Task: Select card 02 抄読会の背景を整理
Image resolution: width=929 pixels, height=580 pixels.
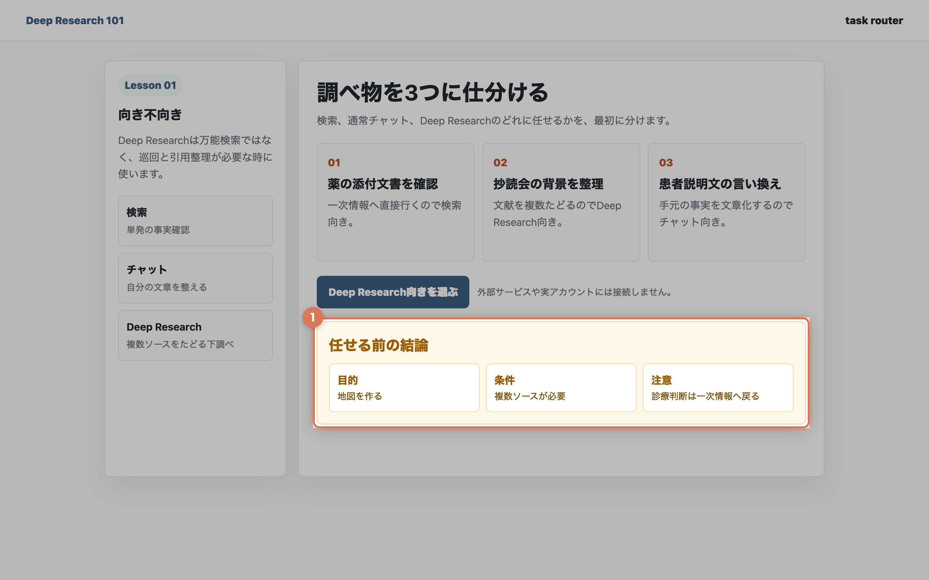Action: [561, 203]
